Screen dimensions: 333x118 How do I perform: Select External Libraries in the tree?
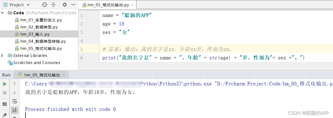click(x=30, y=55)
